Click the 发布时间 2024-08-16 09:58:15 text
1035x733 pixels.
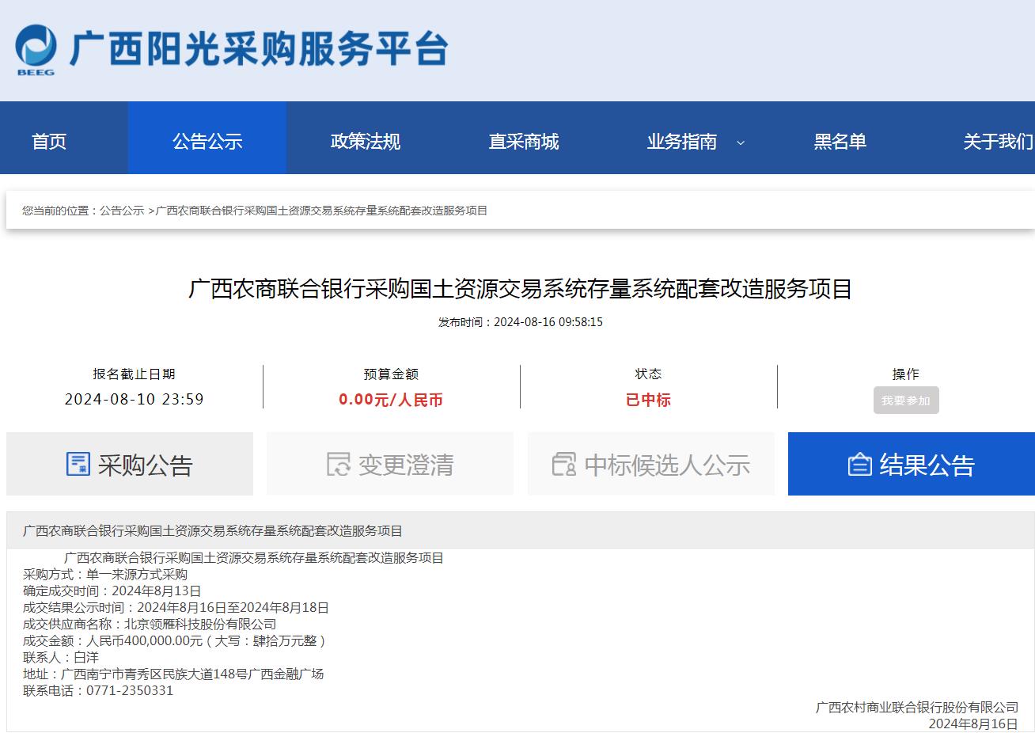coord(521,322)
